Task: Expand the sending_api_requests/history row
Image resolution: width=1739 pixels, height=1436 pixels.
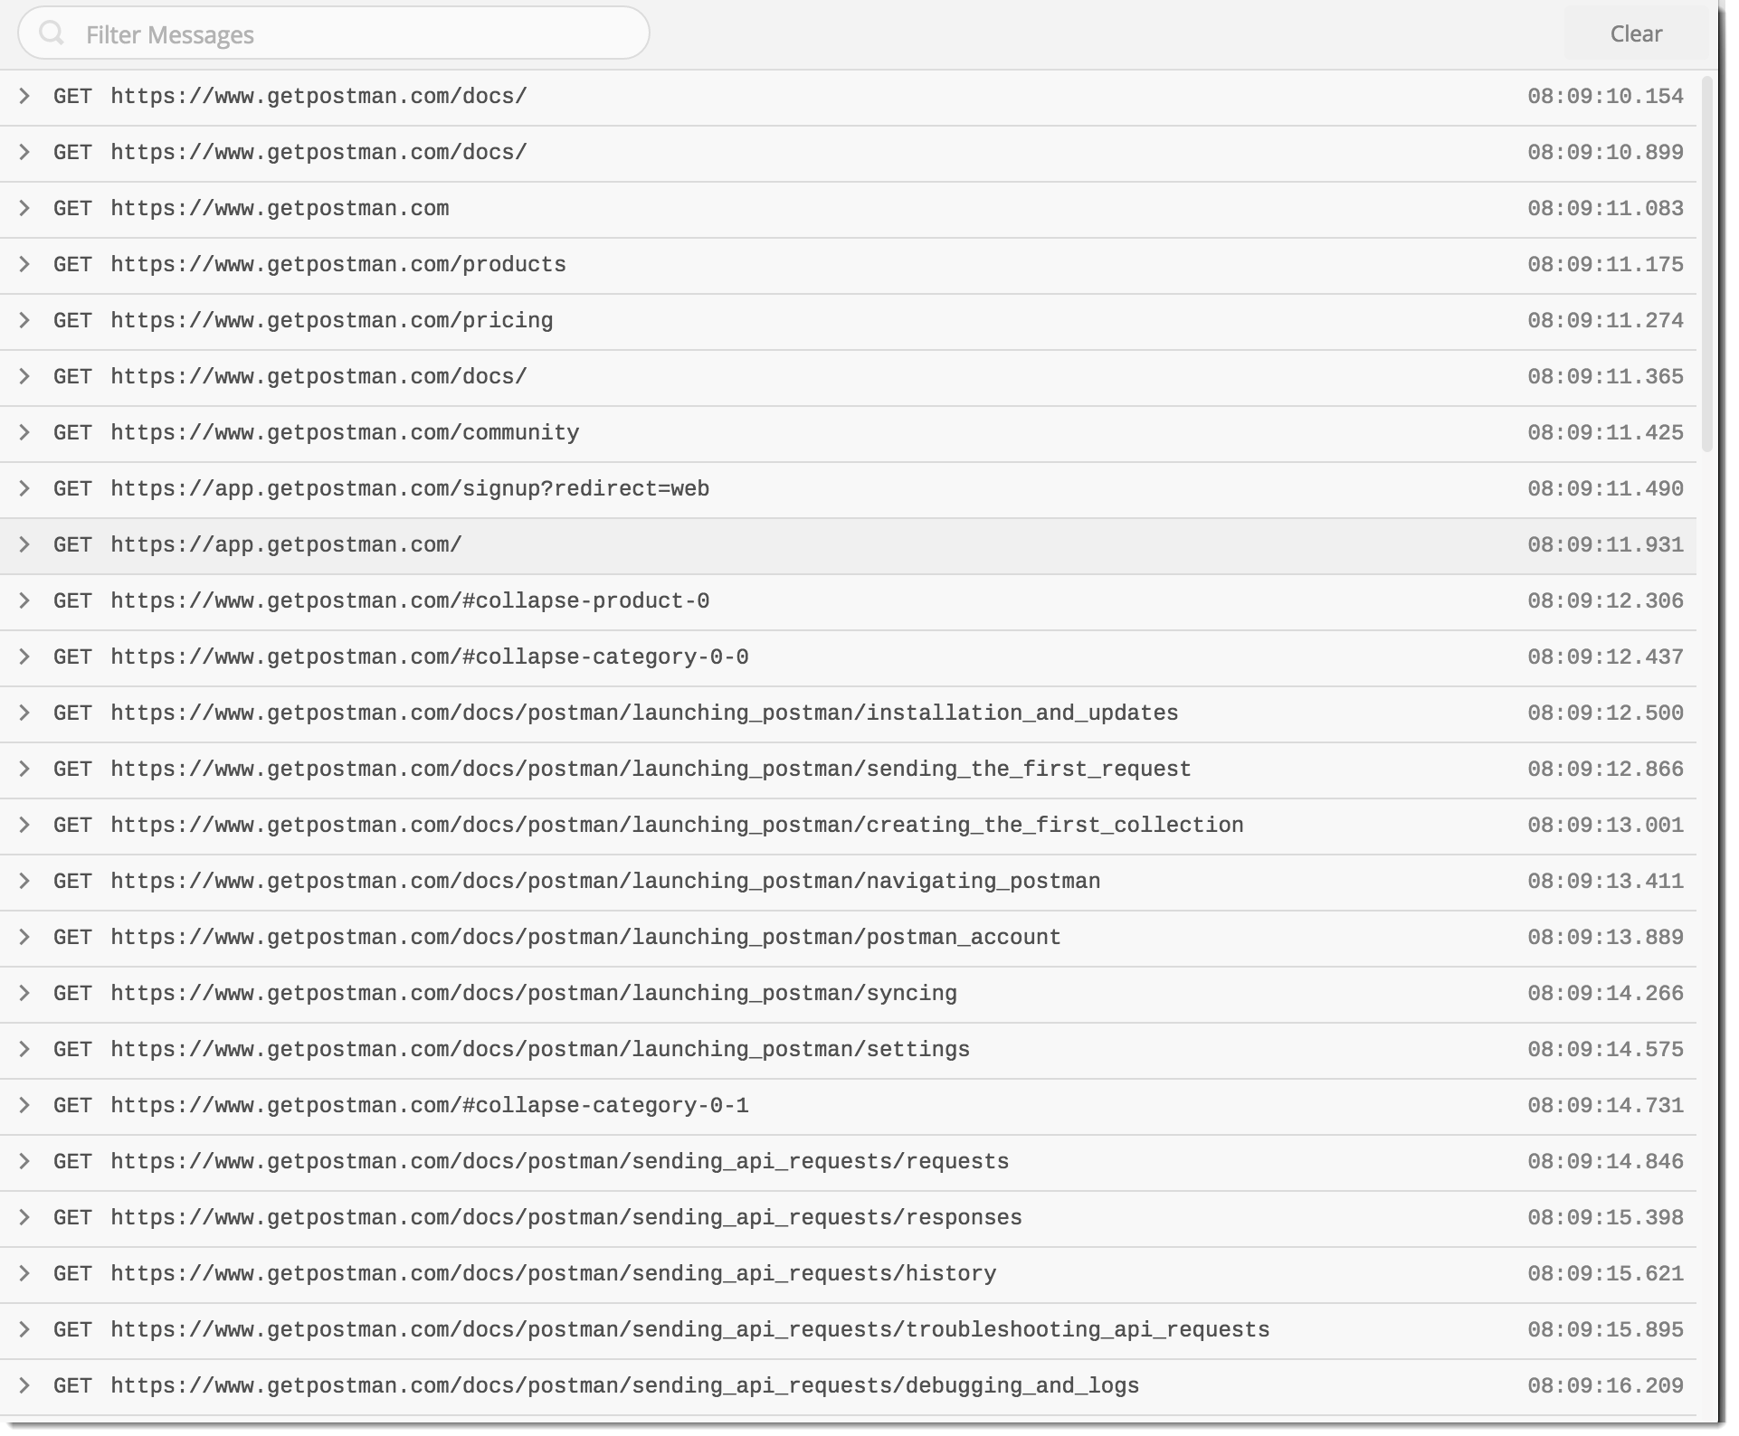Action: point(24,1273)
